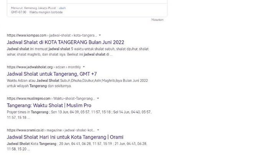The width and height of the screenshot is (276, 155).
Task: Click the 'ubah' link to change location
Action: (x=62, y=8)
